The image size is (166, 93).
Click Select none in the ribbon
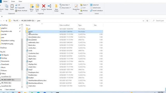coord(95,8)
